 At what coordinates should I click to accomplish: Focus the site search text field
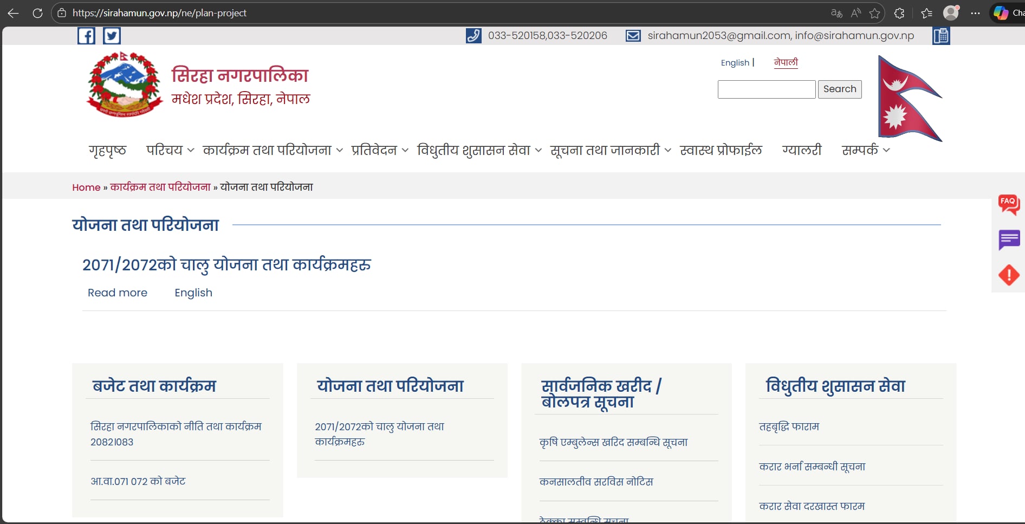[766, 89]
